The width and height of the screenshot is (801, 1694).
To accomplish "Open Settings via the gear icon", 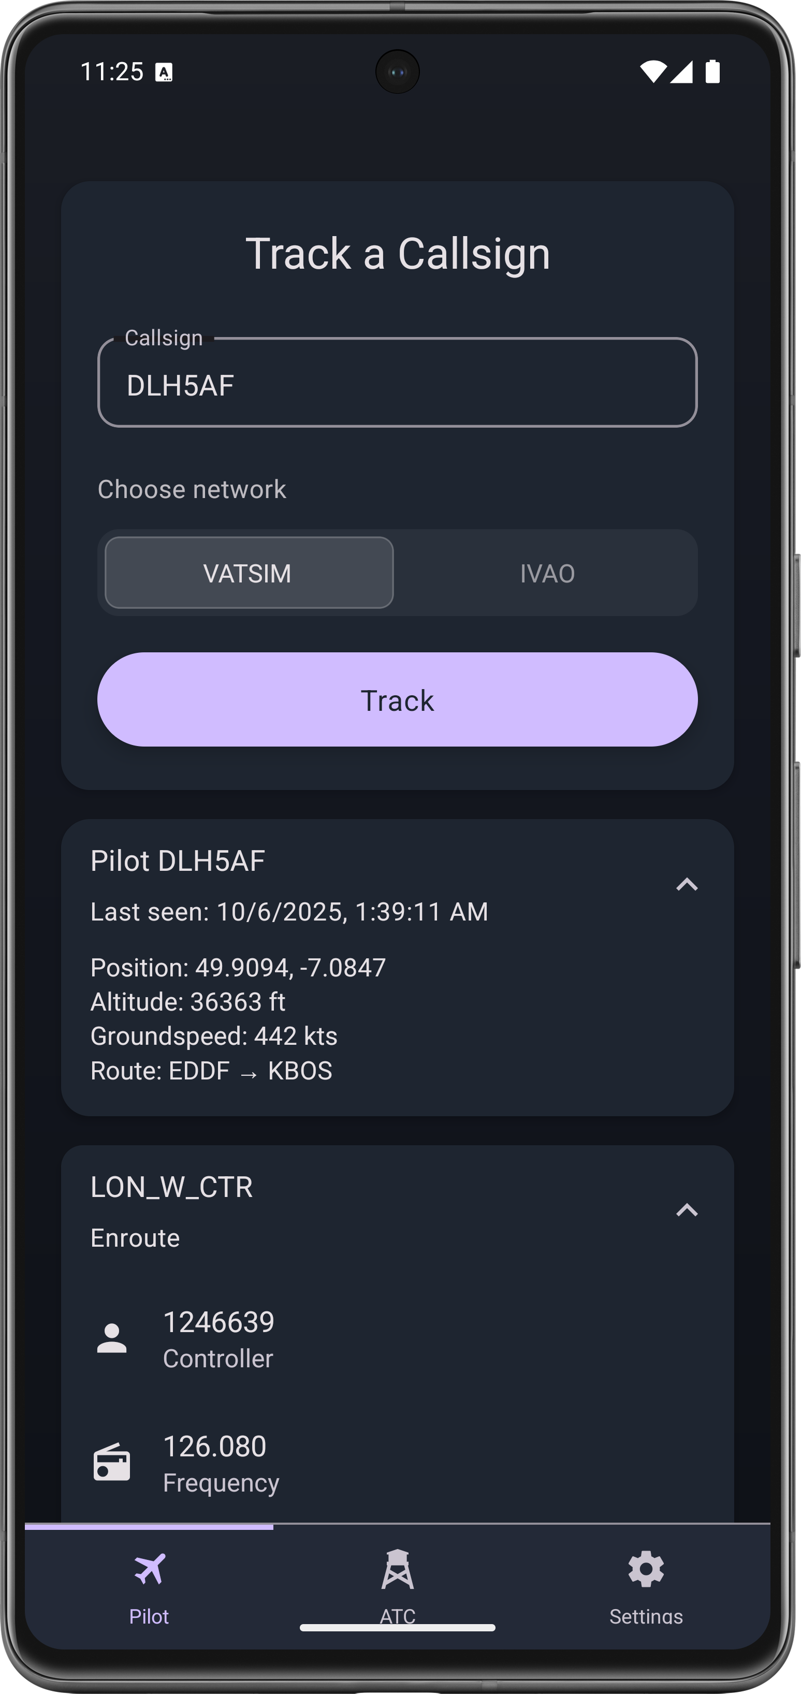I will point(646,1570).
